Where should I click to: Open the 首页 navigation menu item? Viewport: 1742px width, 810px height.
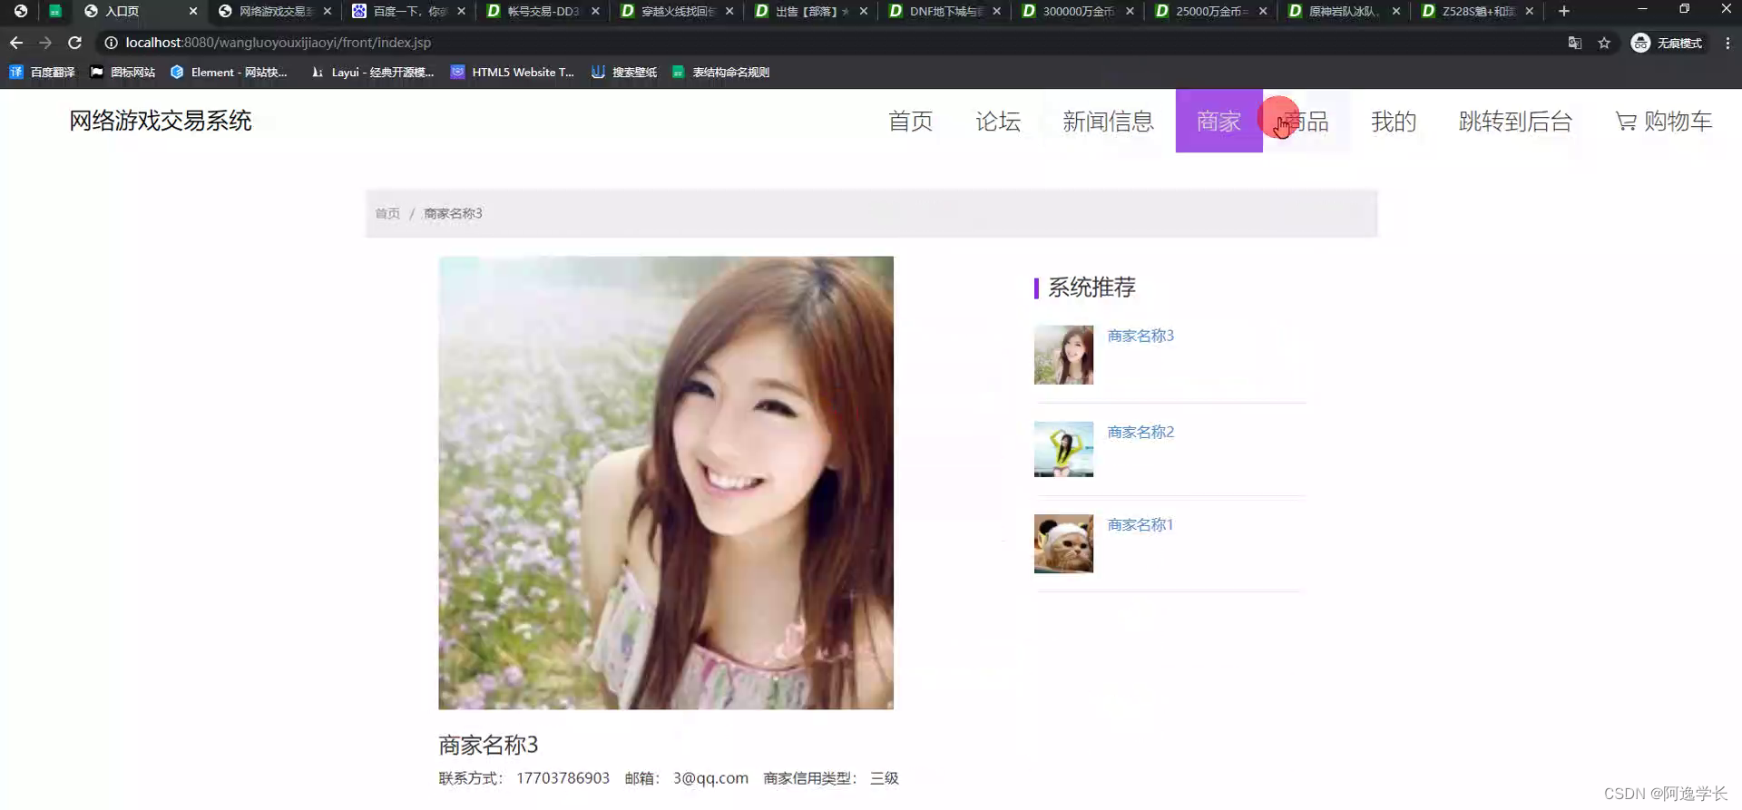tap(910, 121)
